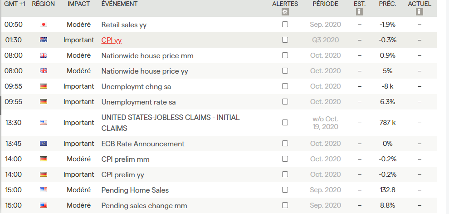Click the info icon under EST.
This screenshot has height=214, width=449.
tap(360, 12)
